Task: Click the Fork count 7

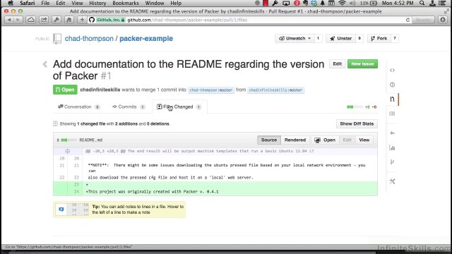Action: [395, 38]
